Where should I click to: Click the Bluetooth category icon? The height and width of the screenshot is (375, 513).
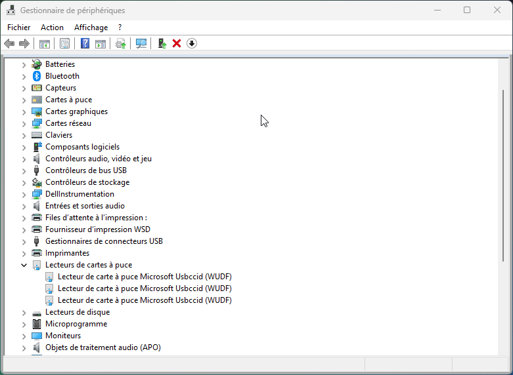coord(37,76)
